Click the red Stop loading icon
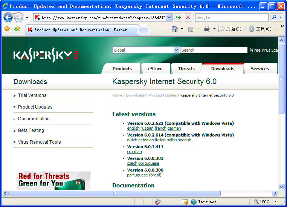The image size is (287, 207). coord(188,18)
